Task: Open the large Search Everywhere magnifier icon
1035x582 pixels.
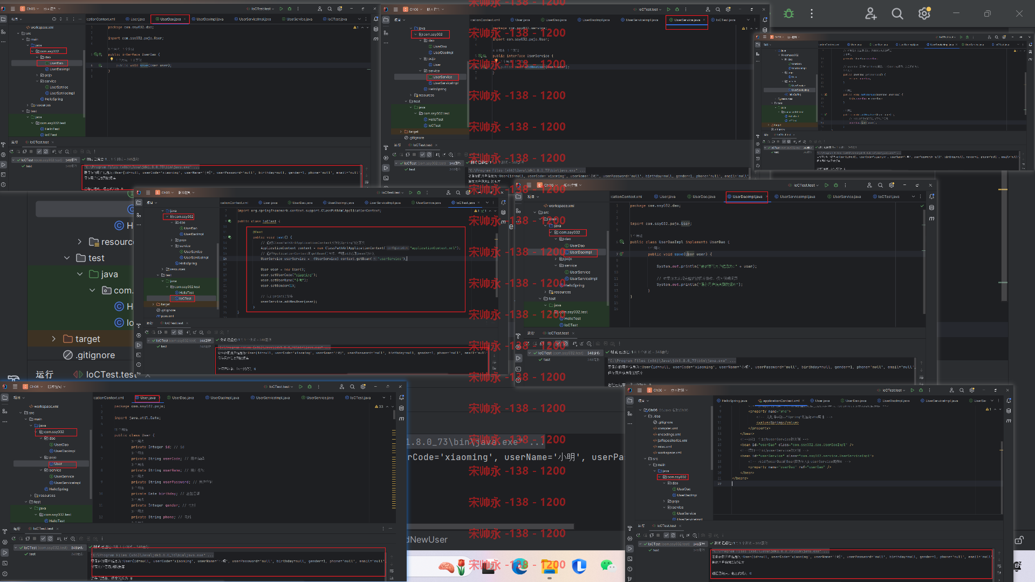Action: 897,13
